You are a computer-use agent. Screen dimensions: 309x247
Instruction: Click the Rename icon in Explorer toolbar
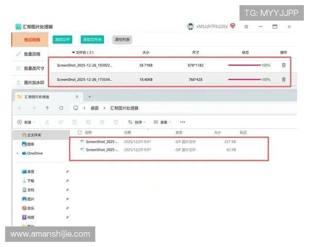tap(88, 122)
